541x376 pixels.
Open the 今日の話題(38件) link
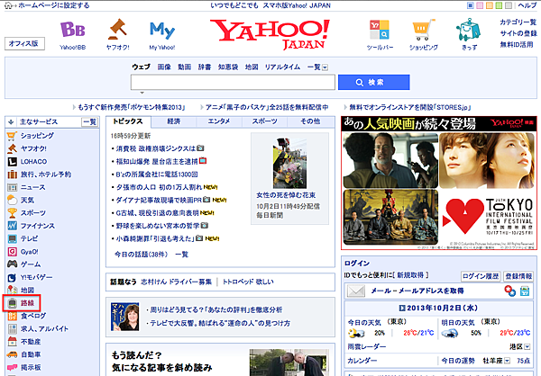click(142, 255)
